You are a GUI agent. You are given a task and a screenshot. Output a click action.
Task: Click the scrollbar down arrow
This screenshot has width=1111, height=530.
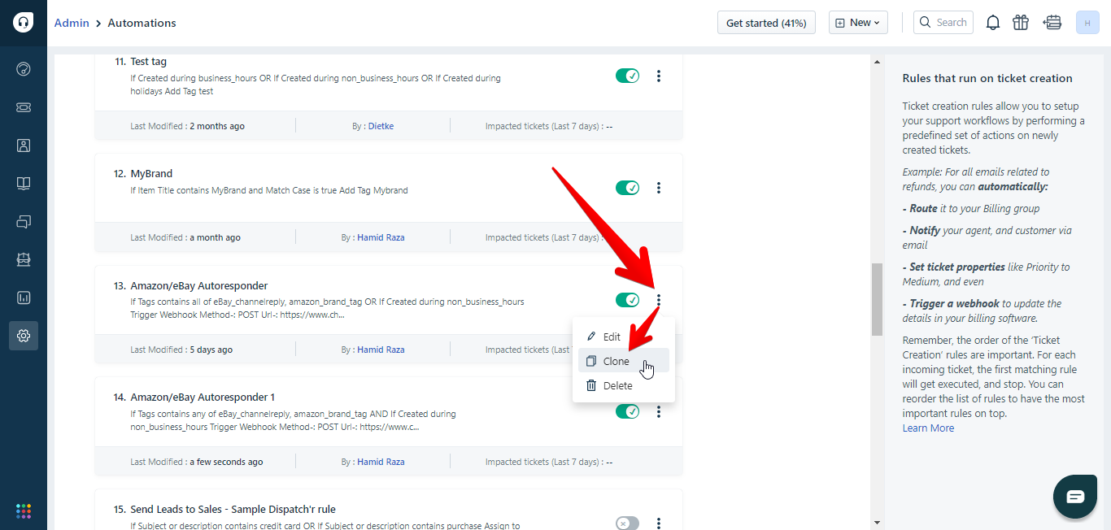(x=877, y=523)
